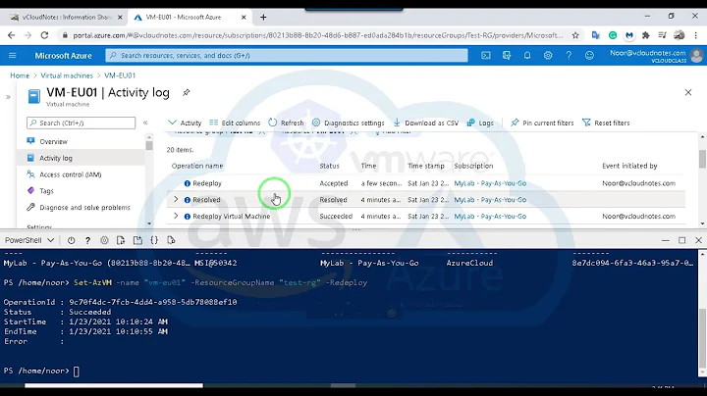This screenshot has width=707, height=396.
Task: Open Logs from the toolbar
Action: (x=480, y=123)
